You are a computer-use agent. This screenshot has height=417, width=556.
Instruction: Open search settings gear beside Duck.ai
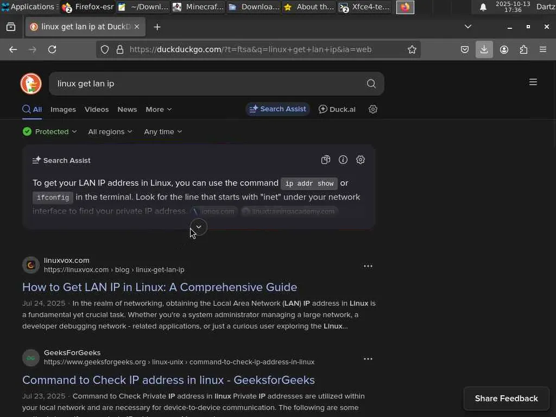[x=372, y=109]
